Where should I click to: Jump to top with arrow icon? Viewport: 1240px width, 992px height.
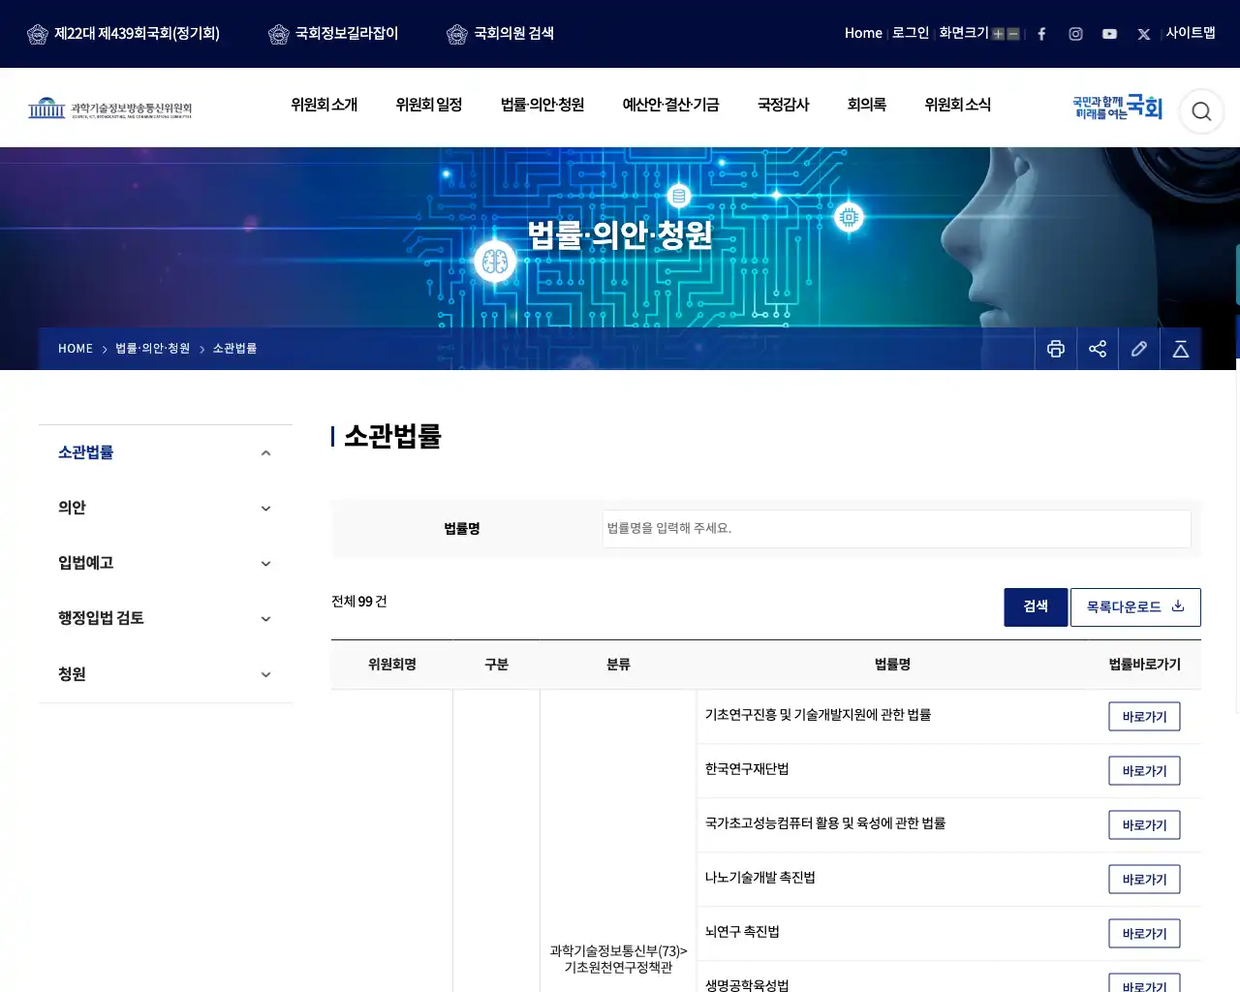(1181, 349)
